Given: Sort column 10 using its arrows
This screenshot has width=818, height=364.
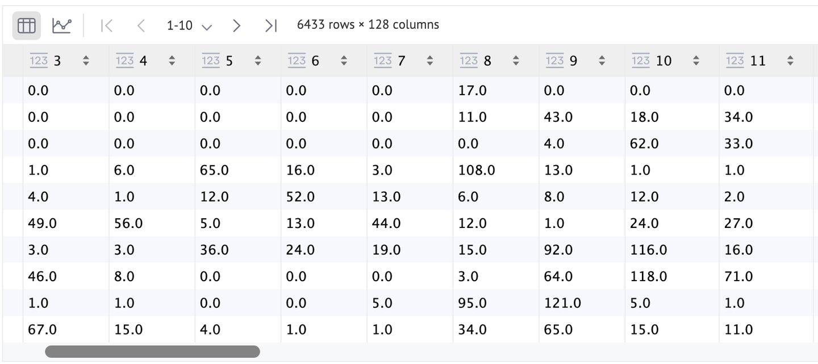Looking at the screenshot, I should click(696, 61).
